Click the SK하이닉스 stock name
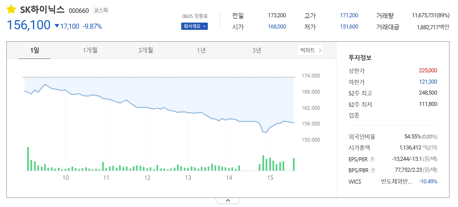The height and width of the screenshot is (207, 458). (42, 10)
